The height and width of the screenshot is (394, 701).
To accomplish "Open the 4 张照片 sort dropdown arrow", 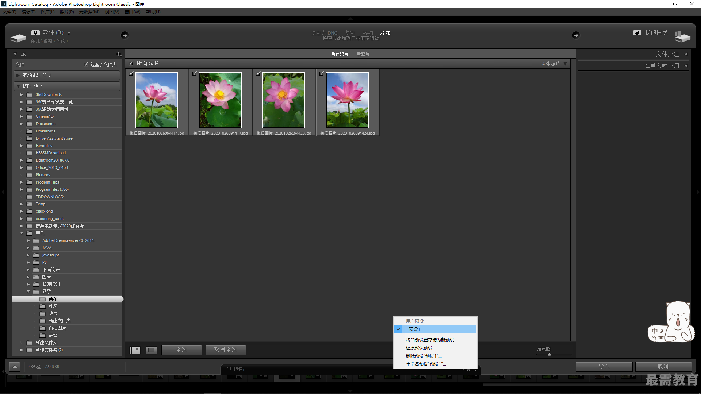I will coord(565,63).
